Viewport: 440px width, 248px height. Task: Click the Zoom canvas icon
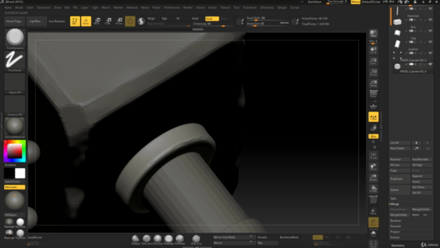click(373, 61)
